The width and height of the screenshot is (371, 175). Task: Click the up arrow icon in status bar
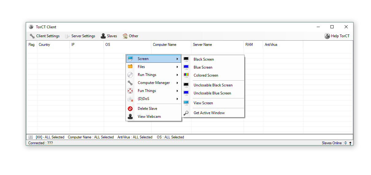pyautogui.click(x=350, y=143)
